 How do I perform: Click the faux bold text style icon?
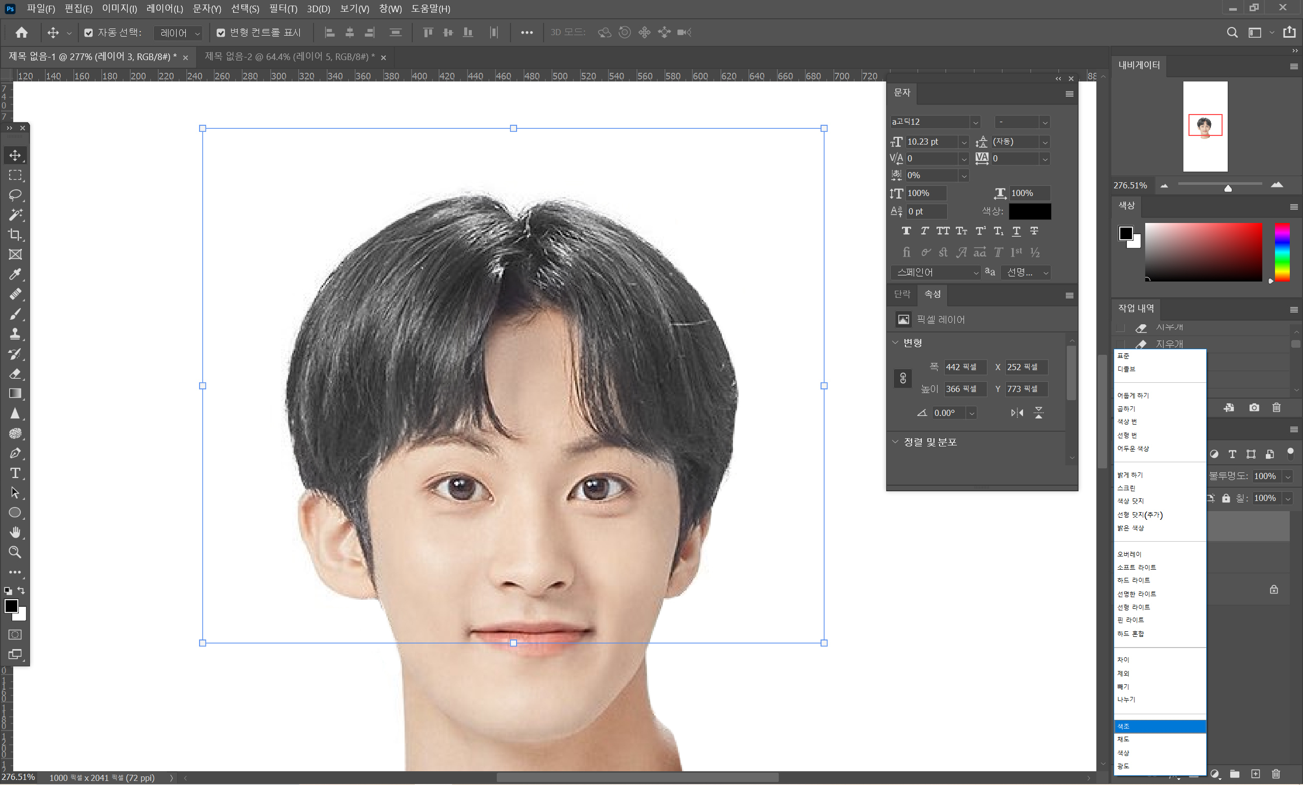tap(906, 231)
